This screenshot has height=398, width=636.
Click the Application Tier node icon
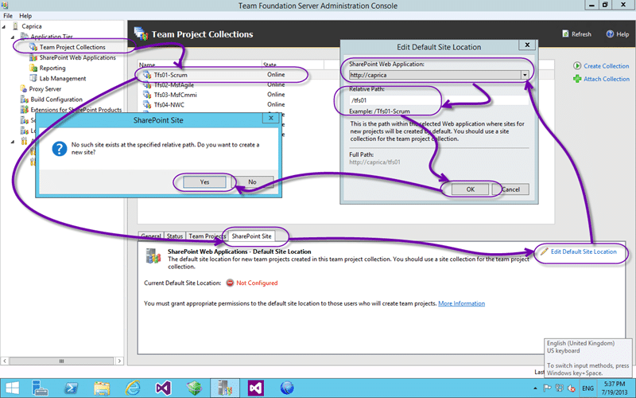[x=25, y=37]
